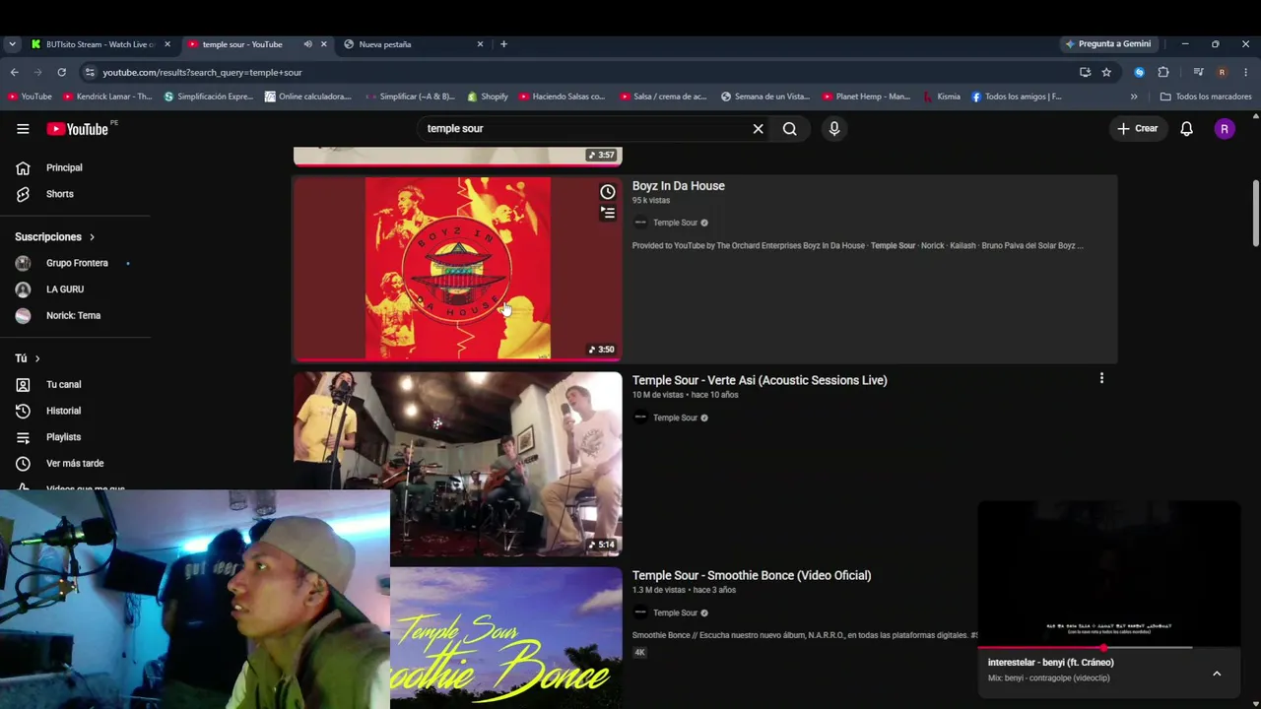Go back in browser history
1261x709 pixels.
(x=14, y=72)
